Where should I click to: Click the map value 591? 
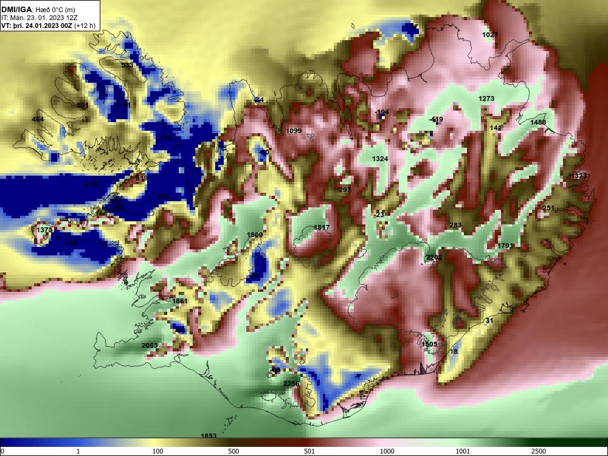83,105
